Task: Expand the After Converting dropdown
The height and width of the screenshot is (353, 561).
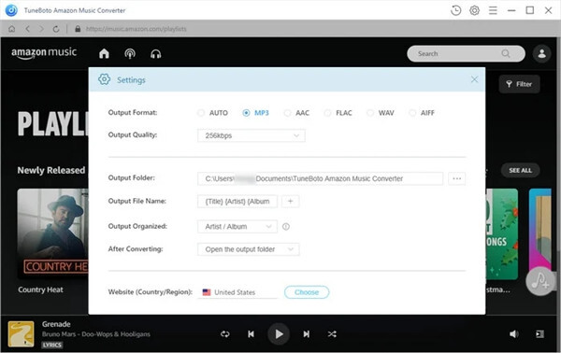Action: pyautogui.click(x=249, y=249)
